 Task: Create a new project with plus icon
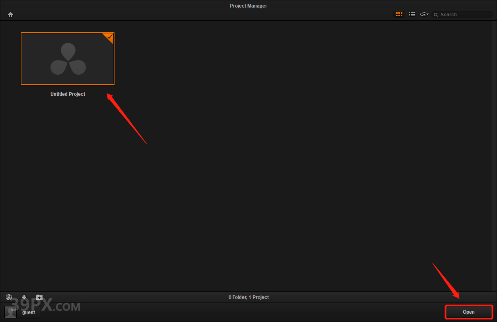click(x=24, y=297)
